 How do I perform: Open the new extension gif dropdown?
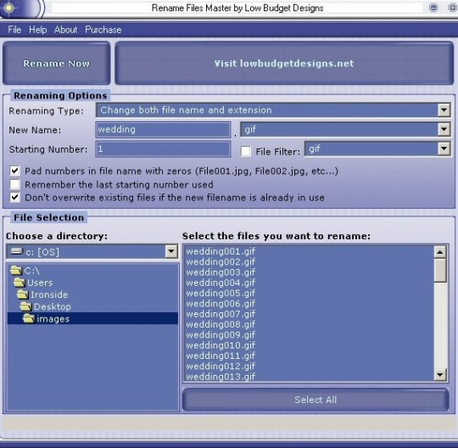(x=444, y=129)
